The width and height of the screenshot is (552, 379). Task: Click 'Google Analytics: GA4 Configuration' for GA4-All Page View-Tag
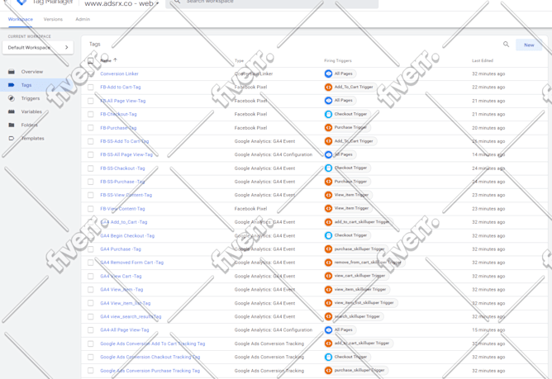[x=274, y=329]
